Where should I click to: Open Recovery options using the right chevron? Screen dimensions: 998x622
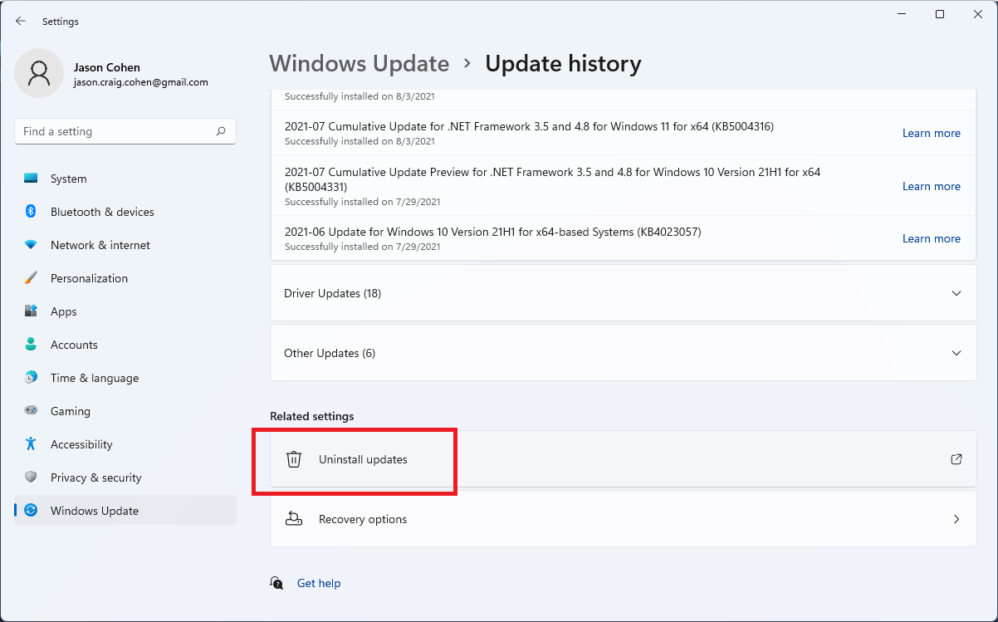click(956, 519)
